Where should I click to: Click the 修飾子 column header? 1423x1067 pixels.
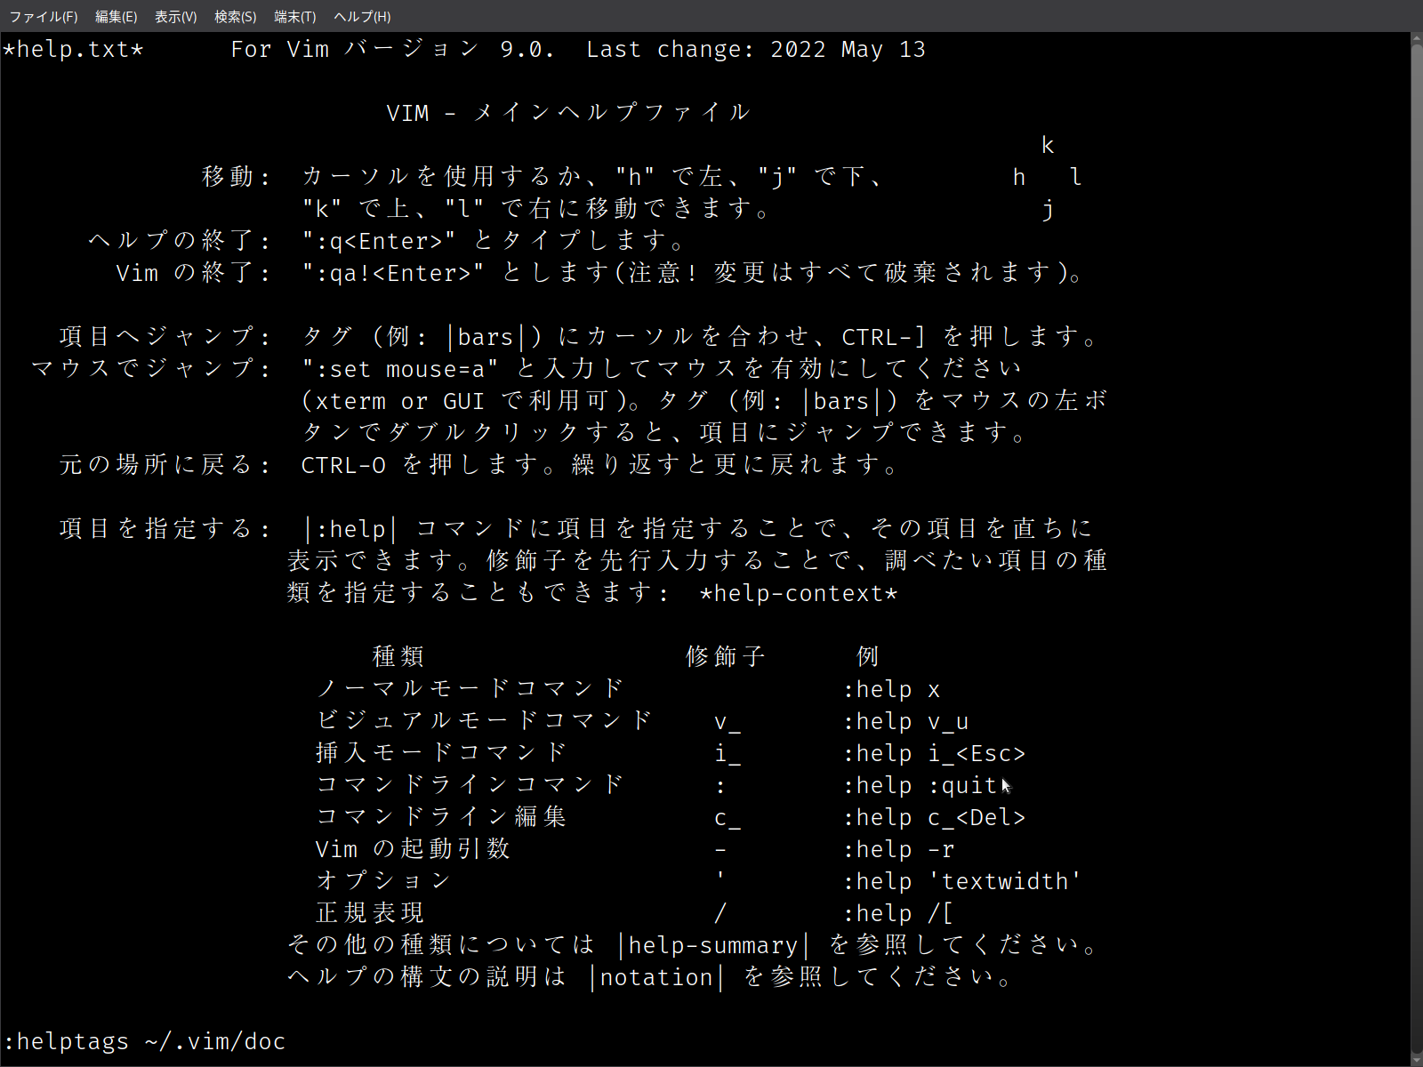[x=728, y=657]
